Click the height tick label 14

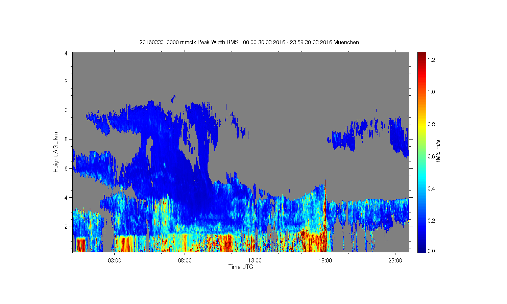tap(65, 53)
